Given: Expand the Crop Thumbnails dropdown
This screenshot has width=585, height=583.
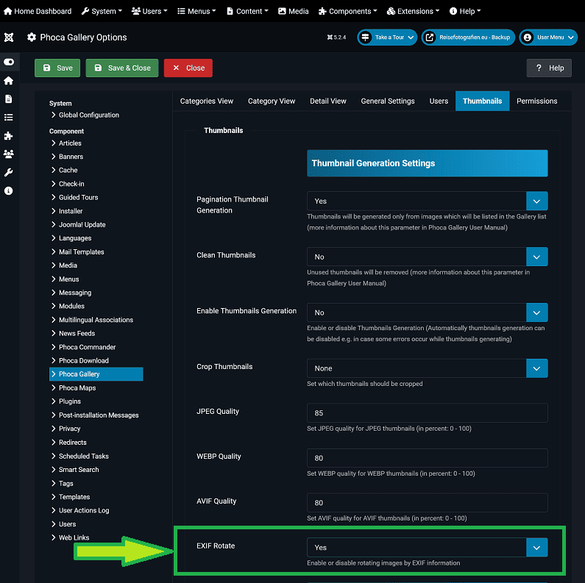Looking at the screenshot, I should pos(427,368).
